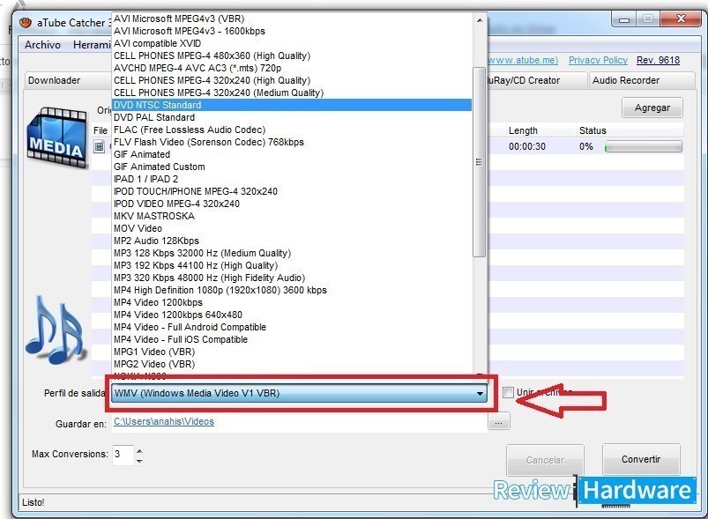The width and height of the screenshot is (708, 519).
Task: Select MPG1 Video (VBR) profile
Action: click(x=292, y=352)
